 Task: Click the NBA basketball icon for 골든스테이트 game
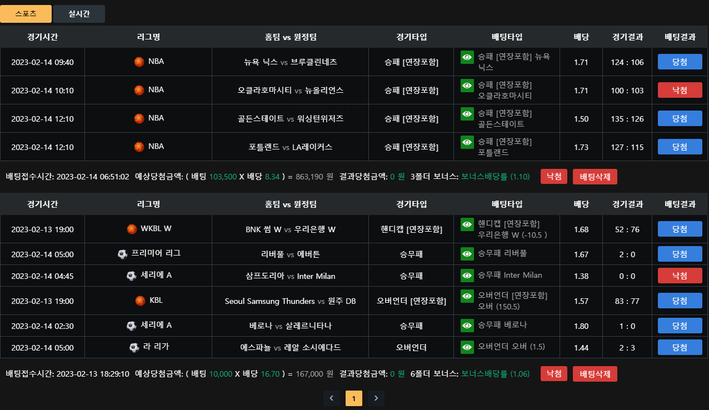(x=139, y=118)
